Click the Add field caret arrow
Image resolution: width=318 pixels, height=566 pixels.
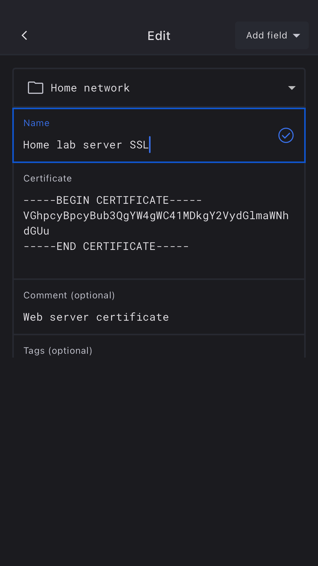(x=296, y=36)
